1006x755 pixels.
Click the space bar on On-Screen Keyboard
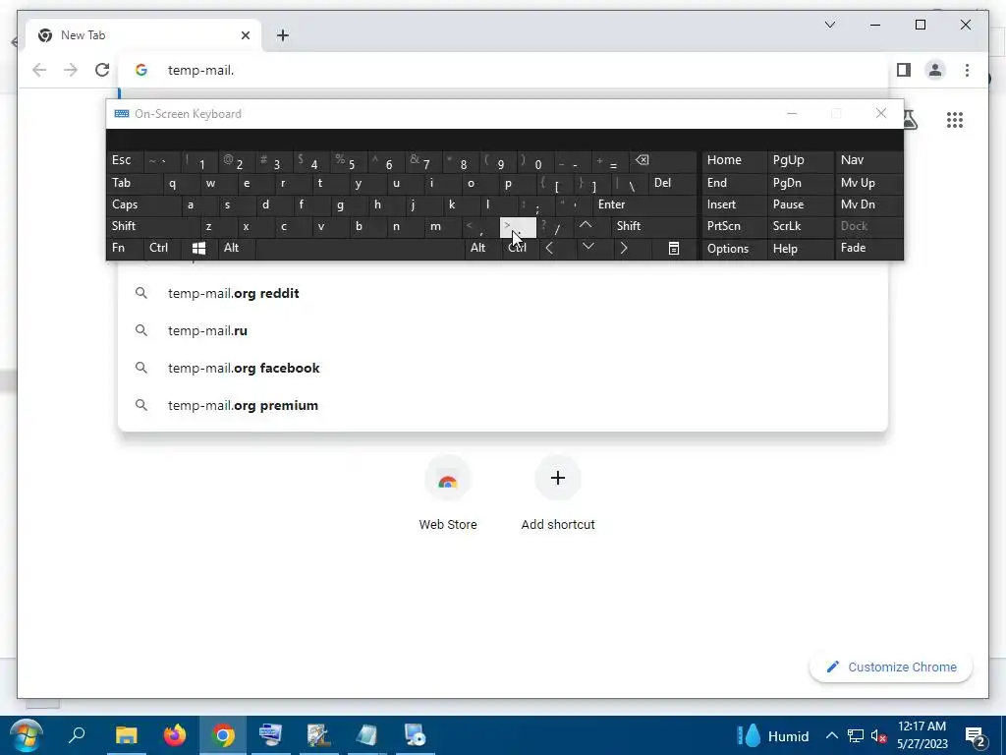360,248
